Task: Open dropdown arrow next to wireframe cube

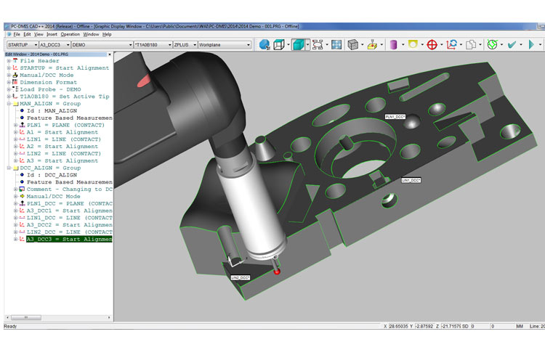Action: click(288, 44)
